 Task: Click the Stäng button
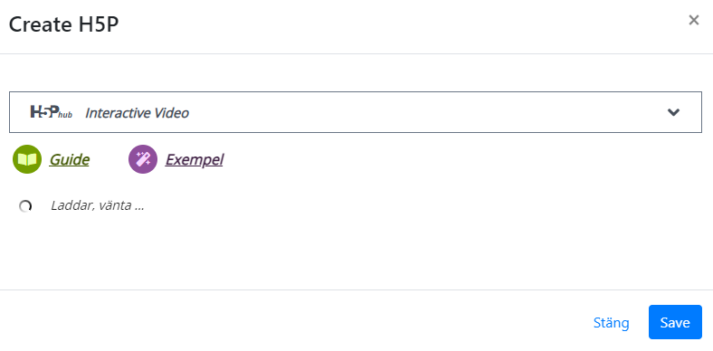(611, 322)
